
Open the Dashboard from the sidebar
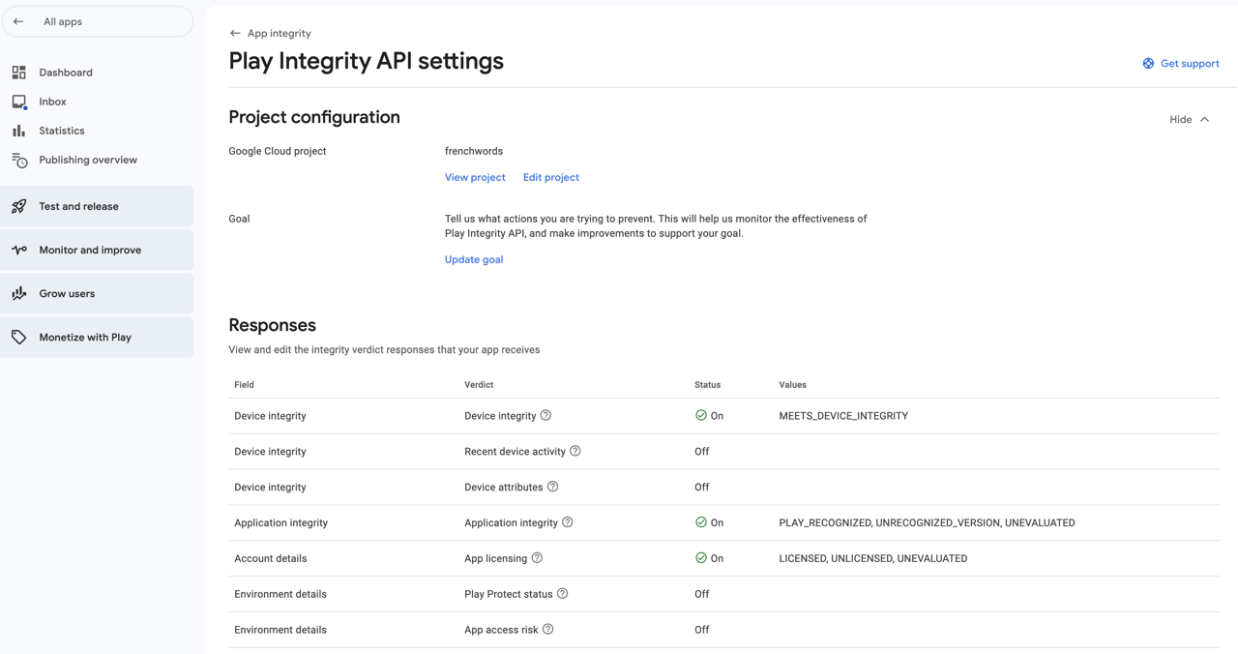tap(65, 72)
